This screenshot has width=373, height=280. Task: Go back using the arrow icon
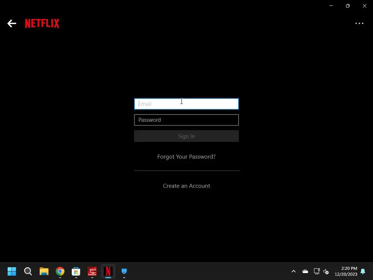[12, 23]
